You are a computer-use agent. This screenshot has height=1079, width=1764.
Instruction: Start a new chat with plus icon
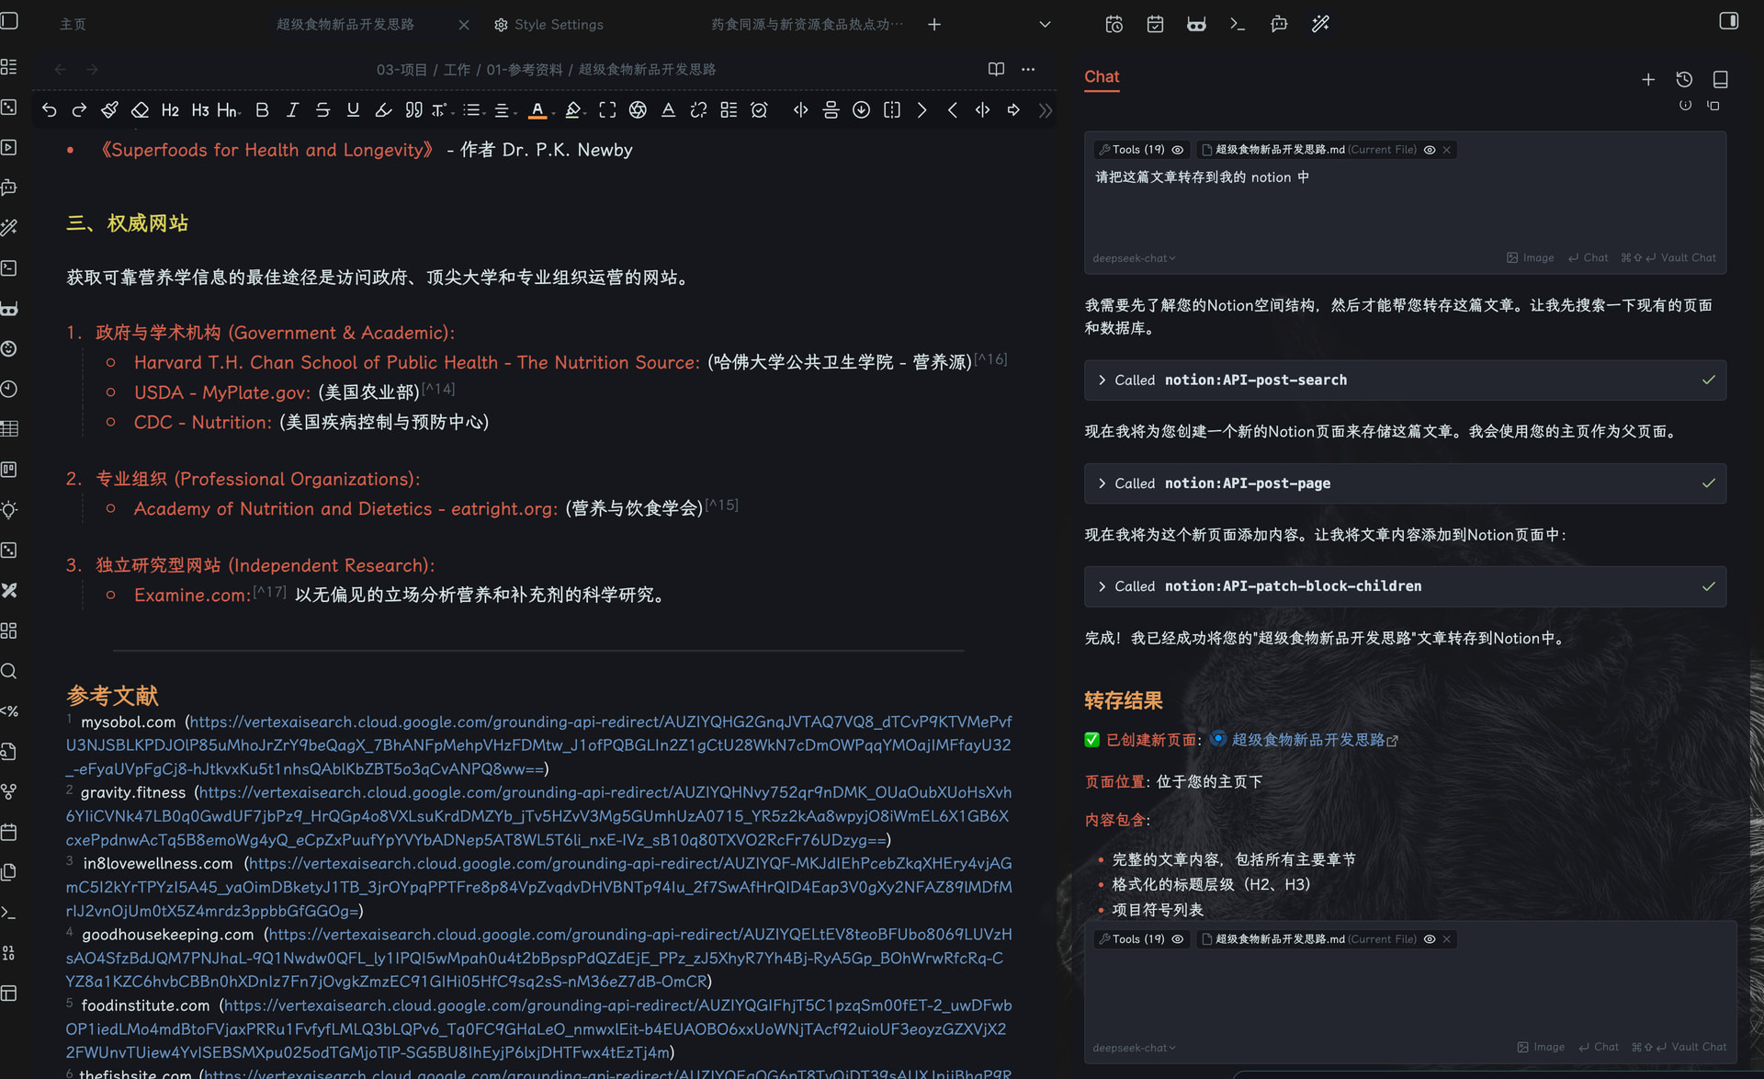pos(1647,79)
